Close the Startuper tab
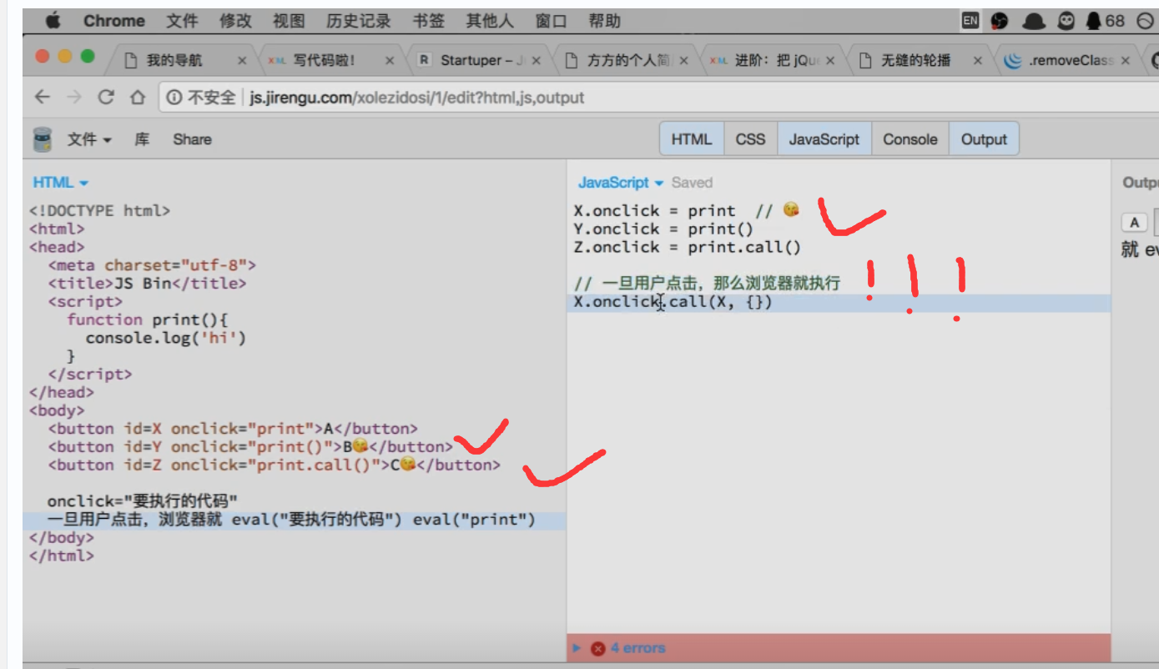 [x=537, y=60]
